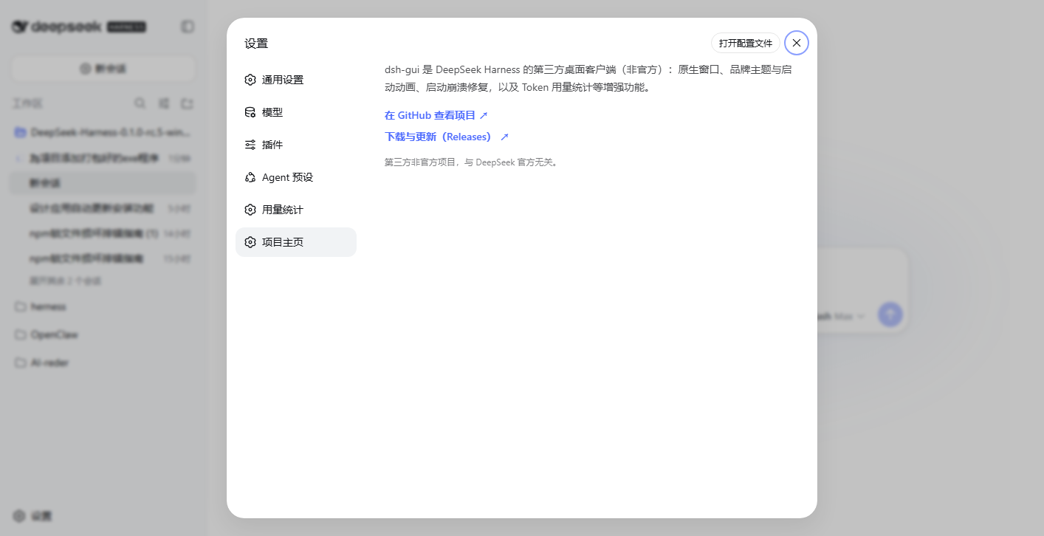Image resolution: width=1044 pixels, height=536 pixels.
Task: Click the gear icon beside 通用设置
Action: [250, 80]
